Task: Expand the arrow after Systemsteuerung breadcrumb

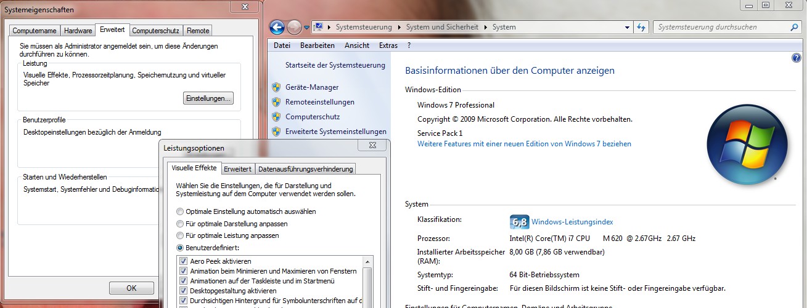Action: [398, 27]
